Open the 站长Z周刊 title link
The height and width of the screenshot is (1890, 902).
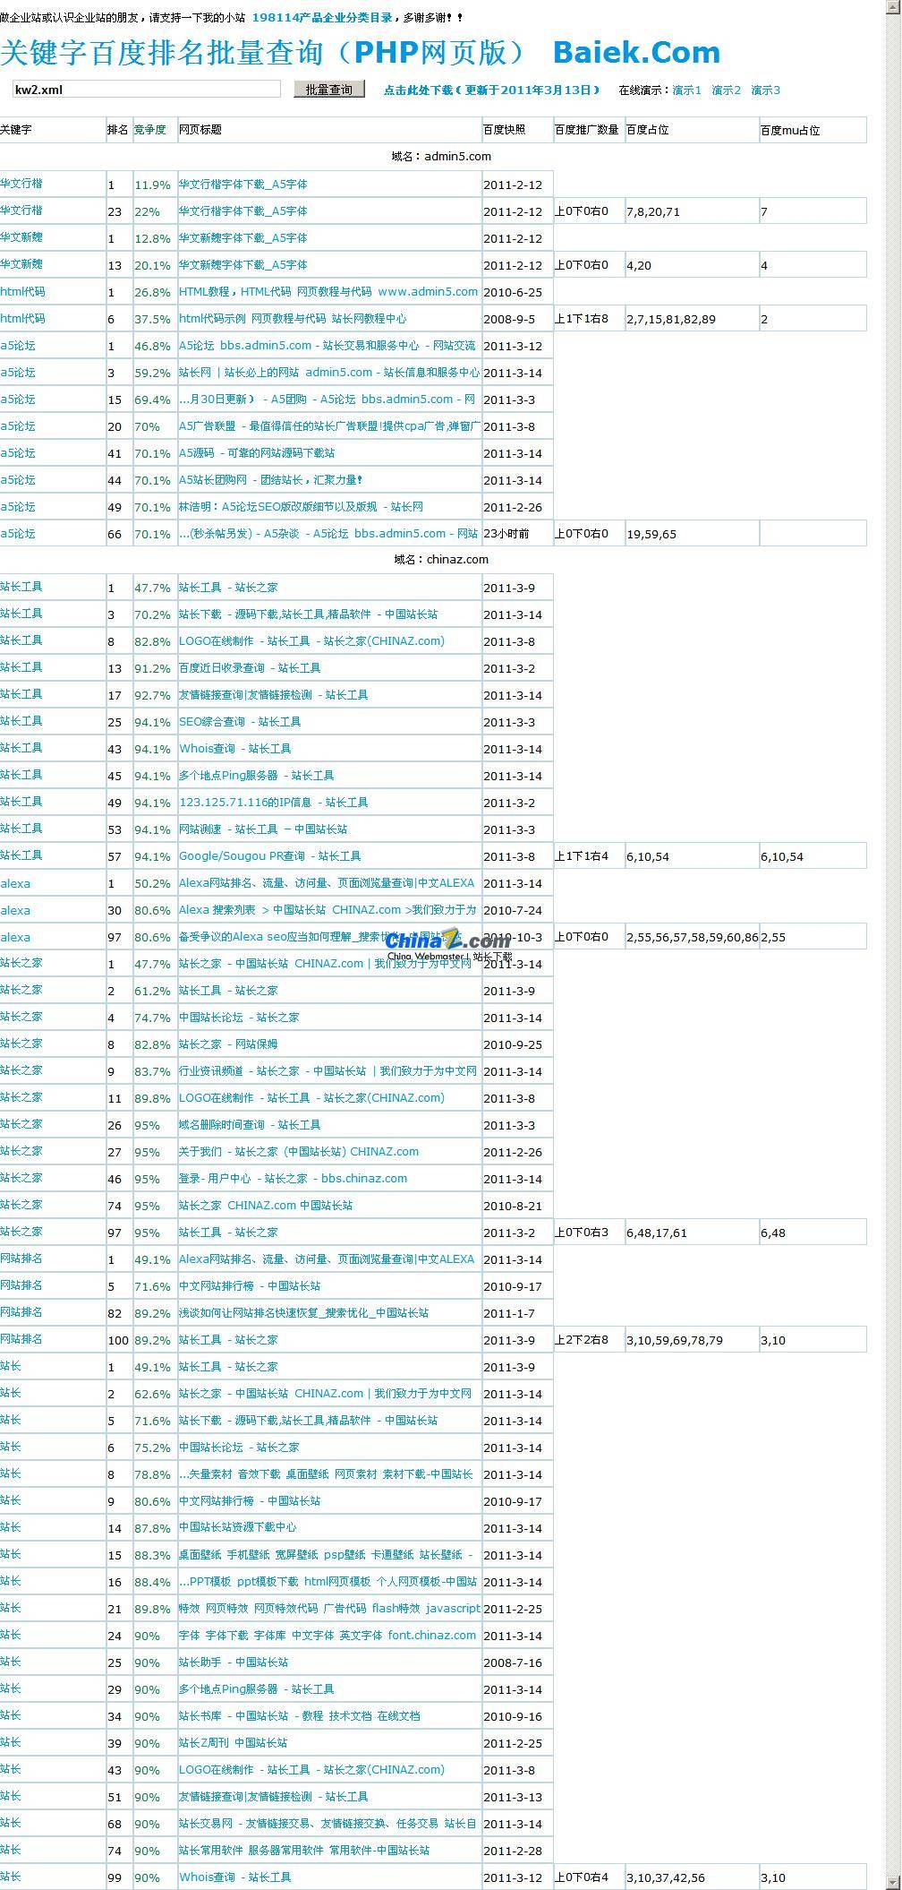tap(233, 1743)
